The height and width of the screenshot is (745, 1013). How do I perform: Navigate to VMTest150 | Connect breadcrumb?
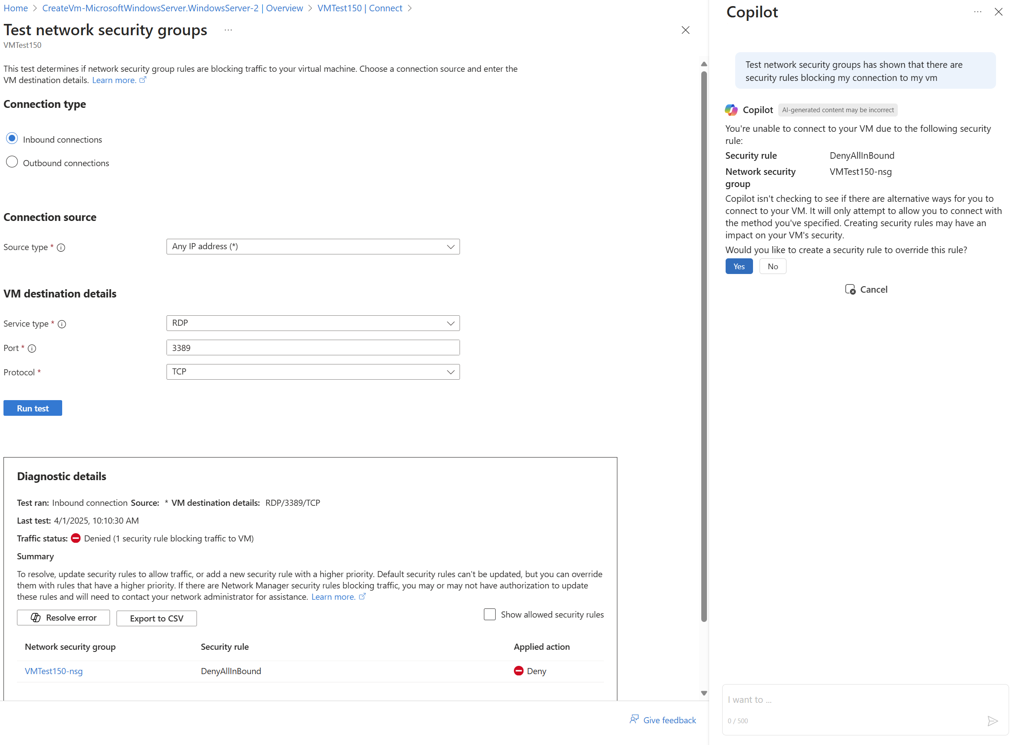pos(359,8)
